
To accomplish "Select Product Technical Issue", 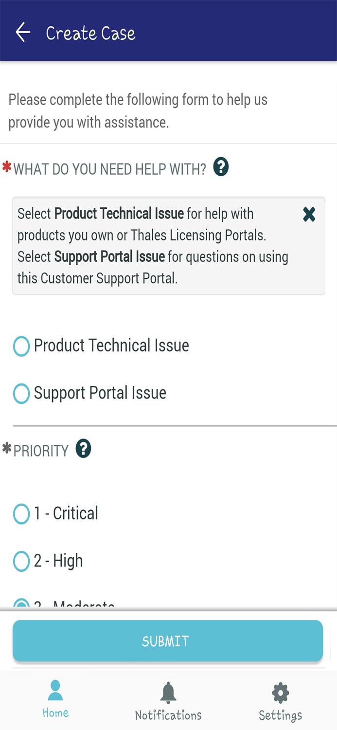I will (x=21, y=346).
